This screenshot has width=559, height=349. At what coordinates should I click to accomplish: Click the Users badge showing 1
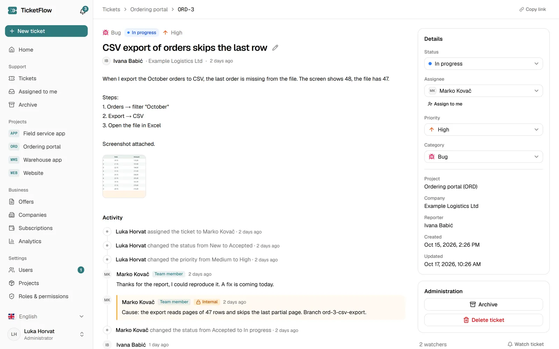81,270
